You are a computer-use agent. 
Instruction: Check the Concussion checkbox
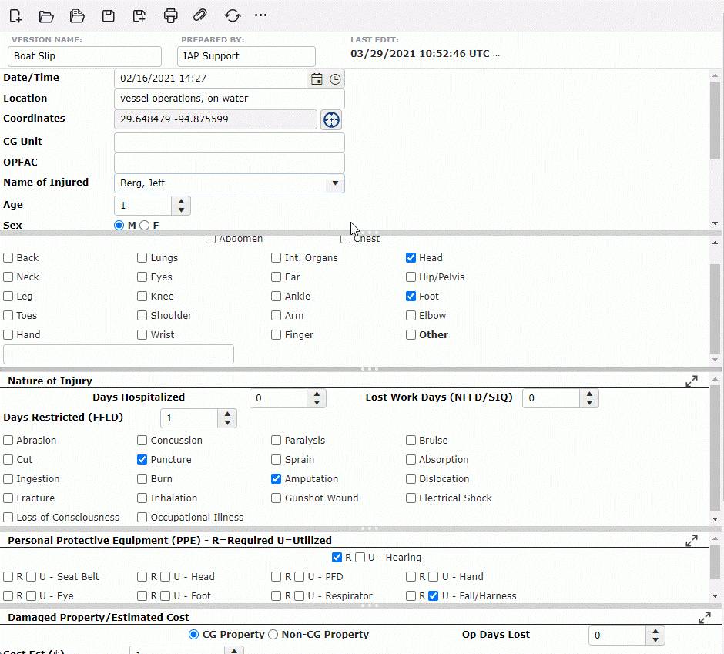pyautogui.click(x=142, y=441)
